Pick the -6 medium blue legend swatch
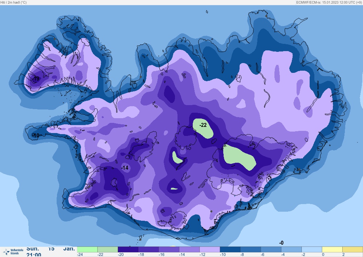This screenshot has height=257, width=363. 271,249
